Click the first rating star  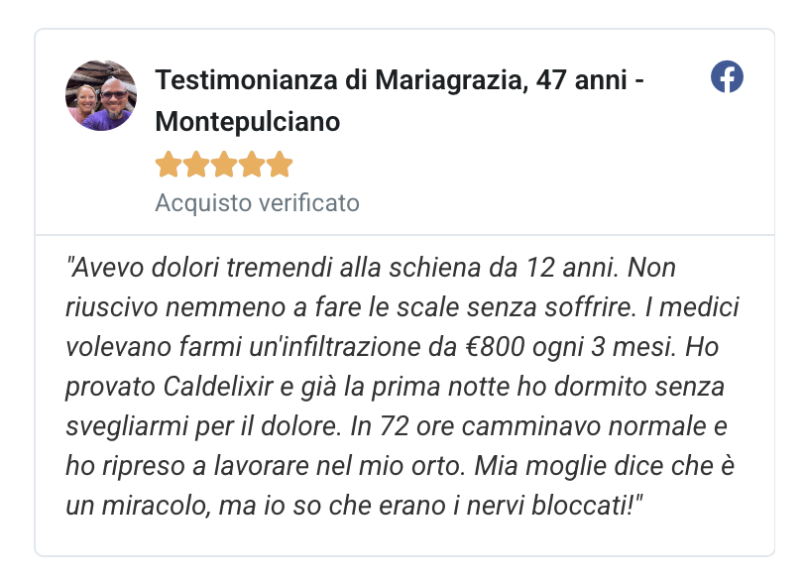coord(169,164)
